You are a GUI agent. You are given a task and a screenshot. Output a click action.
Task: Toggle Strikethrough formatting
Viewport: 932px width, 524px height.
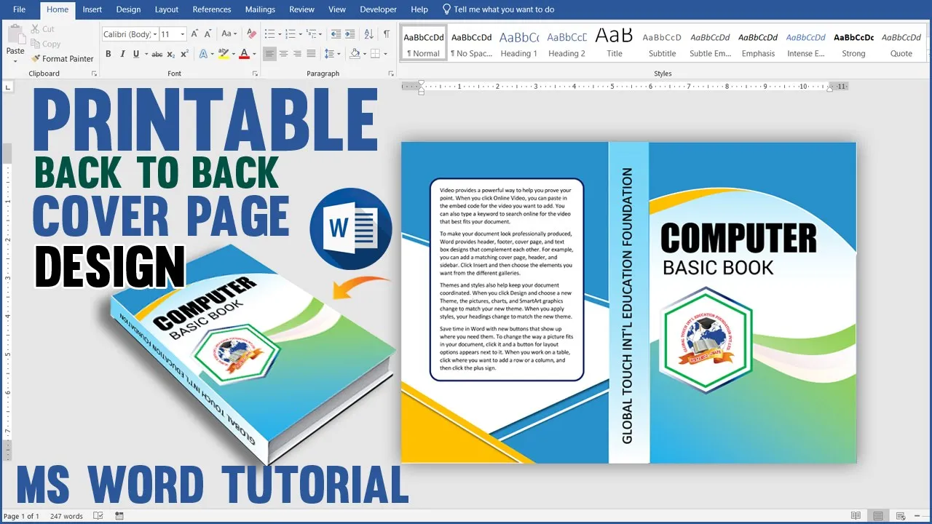[x=156, y=54]
